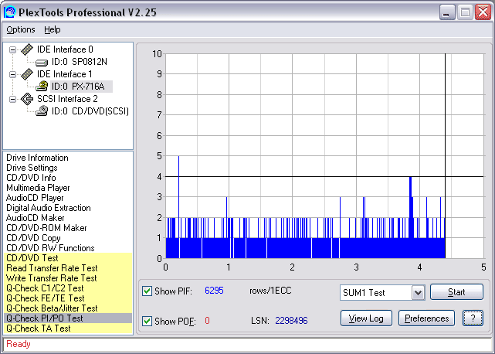Image resolution: width=495 pixels, height=354 pixels.
Task: Click the PX-716A optical drive icon
Action: (x=42, y=86)
